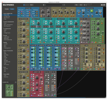Collapse the Audio Generators category
The height and width of the screenshot is (100, 108).
[x=8, y=13]
